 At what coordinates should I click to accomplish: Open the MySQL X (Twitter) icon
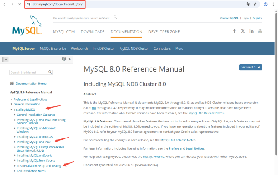pyautogui.click(x=243, y=31)
